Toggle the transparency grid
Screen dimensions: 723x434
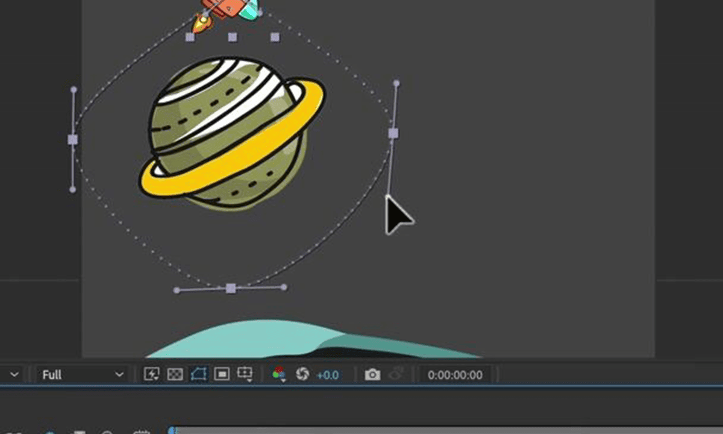point(175,374)
